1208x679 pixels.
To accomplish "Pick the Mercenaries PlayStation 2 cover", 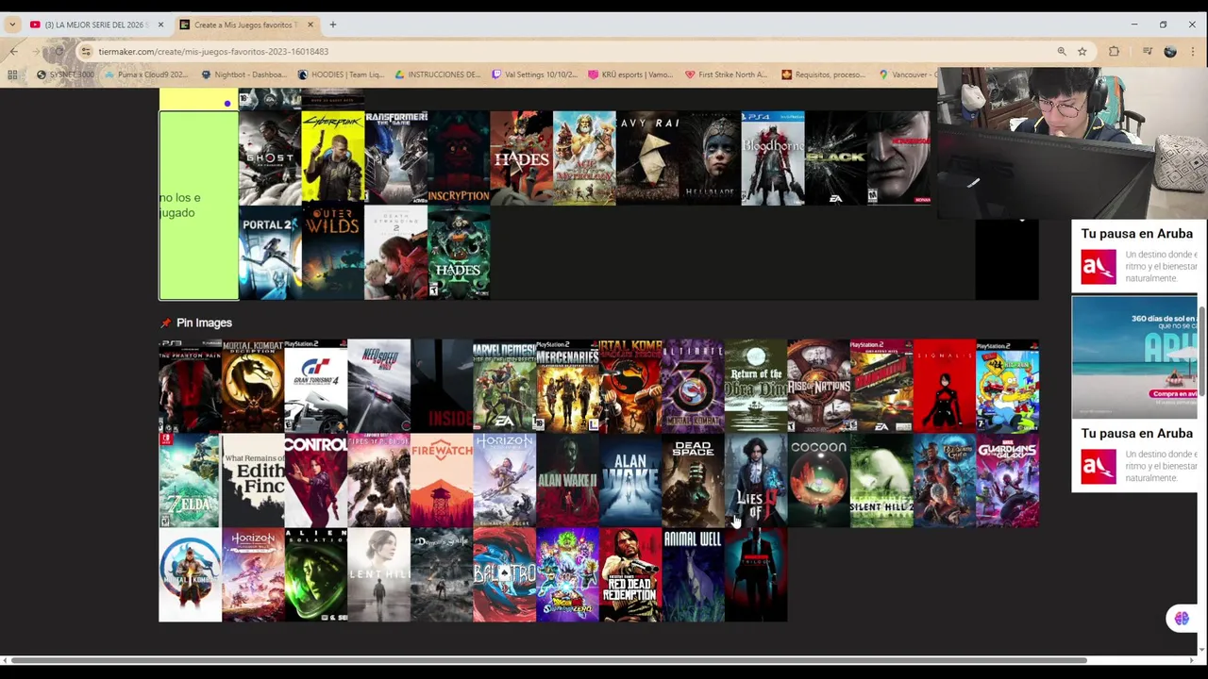I will click(567, 386).
